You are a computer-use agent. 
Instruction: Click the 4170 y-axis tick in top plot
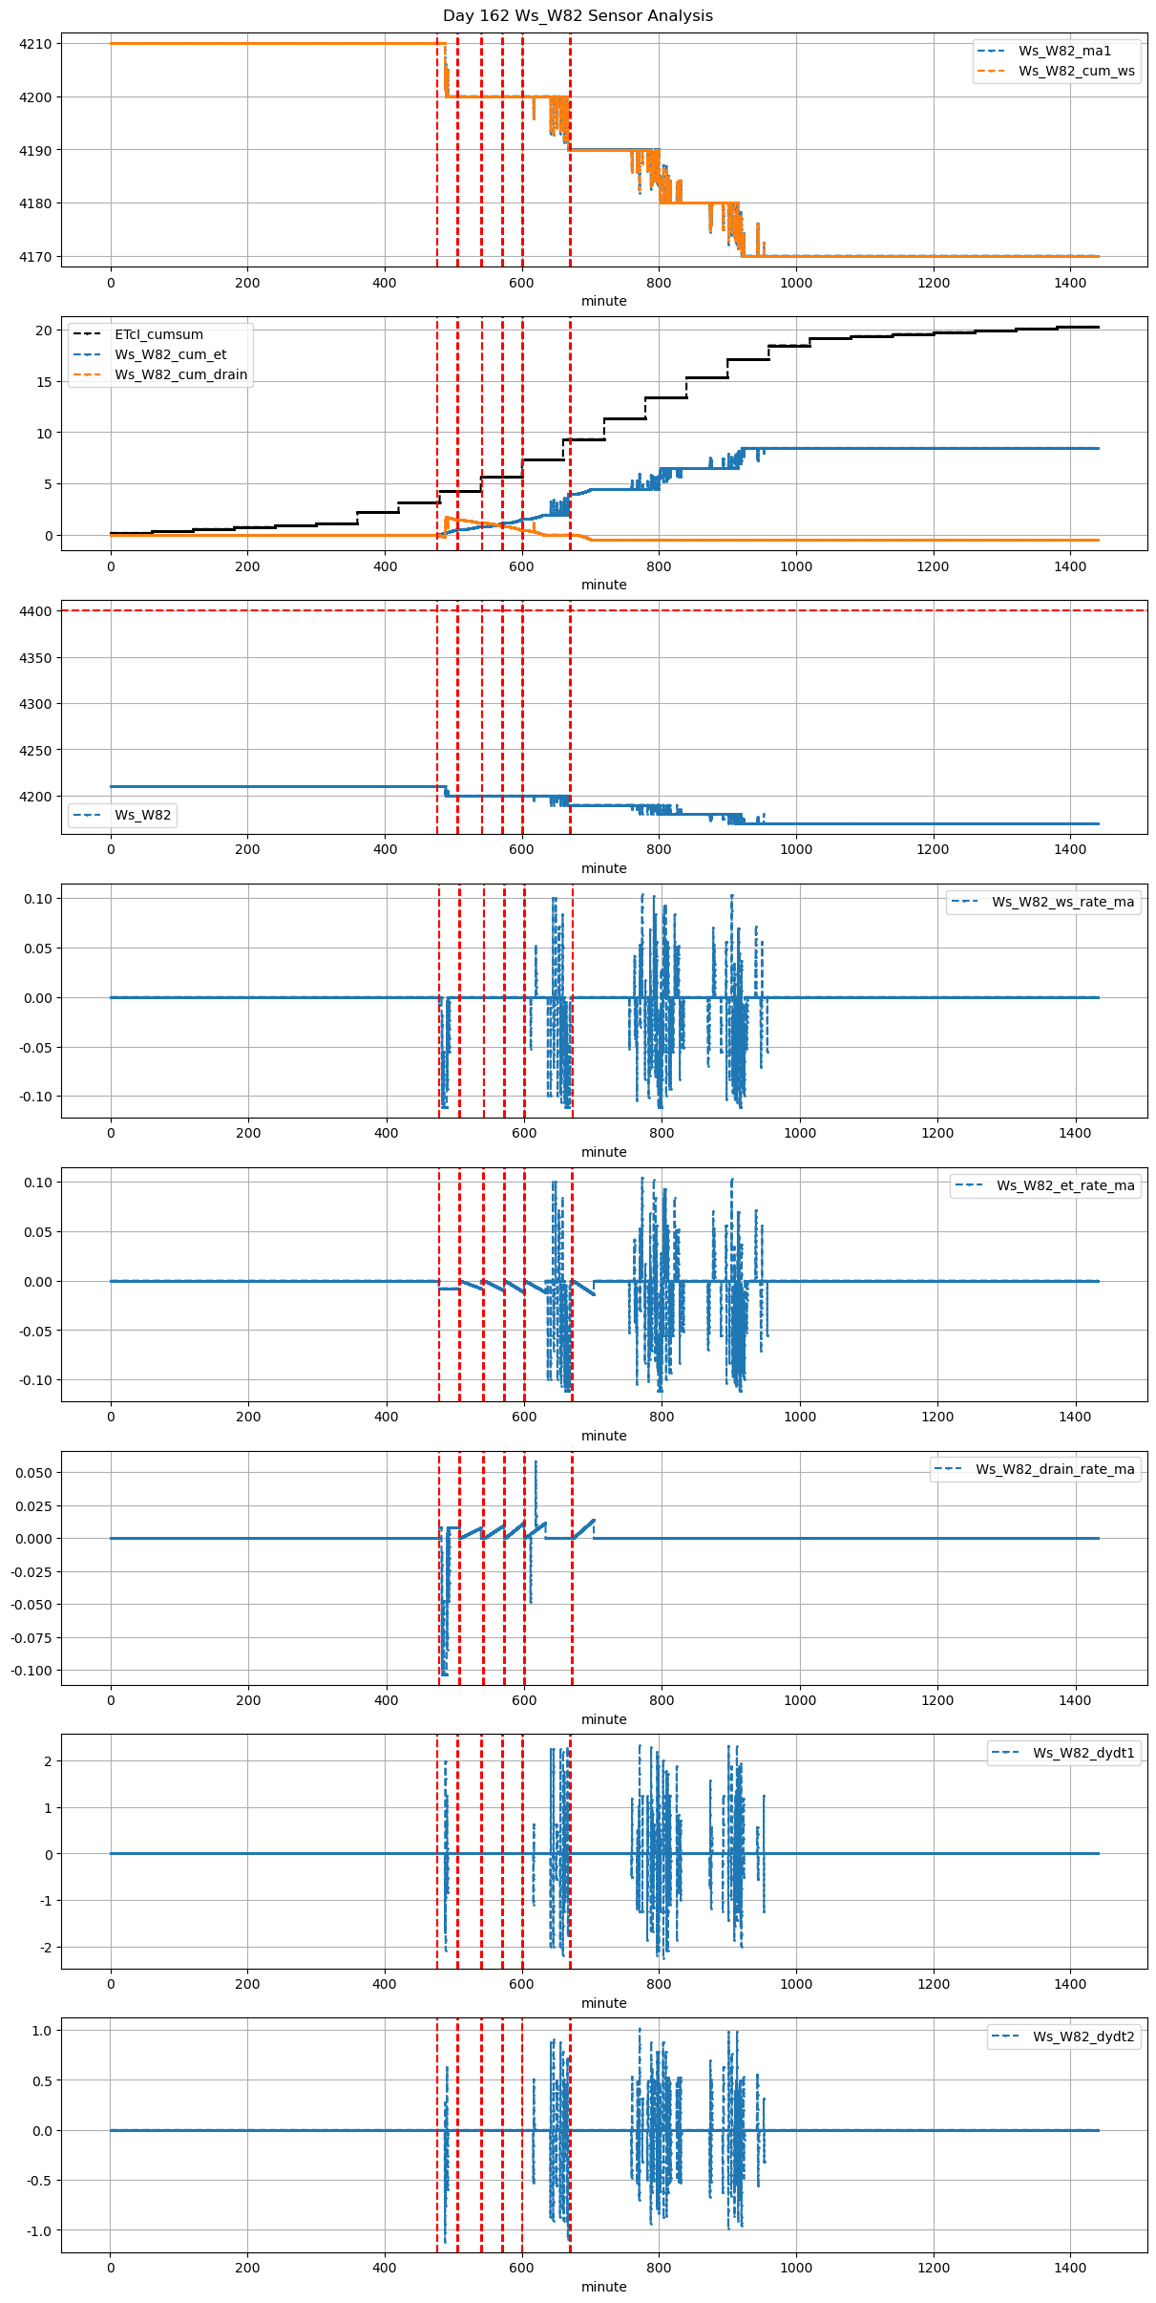pyautogui.click(x=35, y=257)
